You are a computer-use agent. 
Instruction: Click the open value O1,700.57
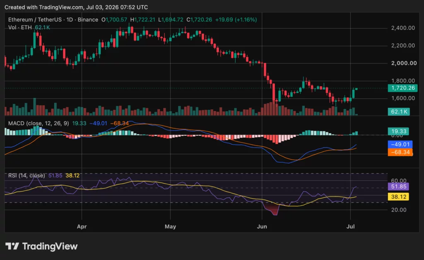click(x=114, y=19)
